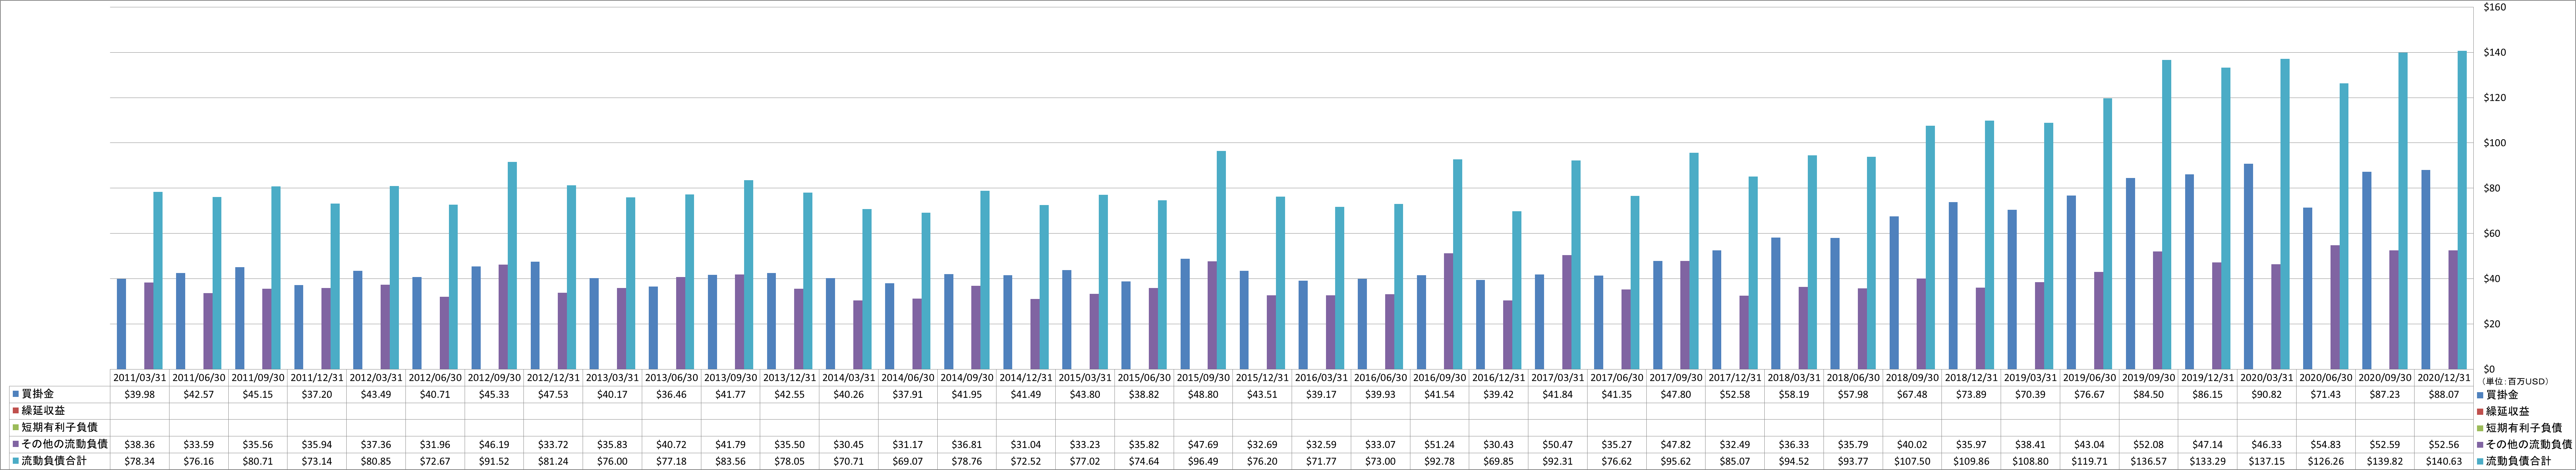Select the 2011/03/31 date column header
Screen dimensions: 2576x470
pyautogui.click(x=139, y=378)
